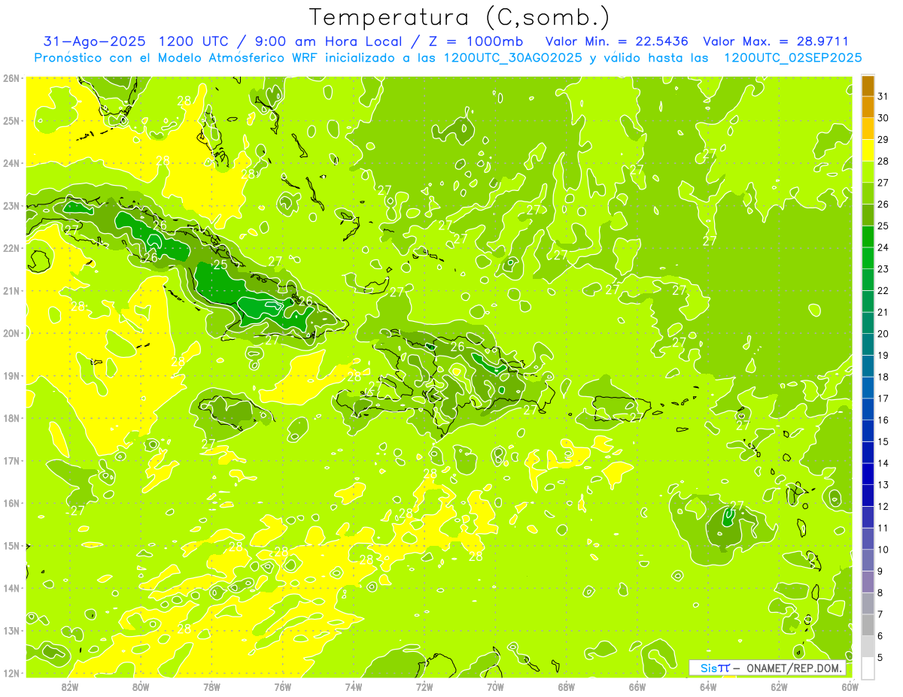Click the legend scale label "31"
Screen dimensions: 903x697
pos(883,96)
